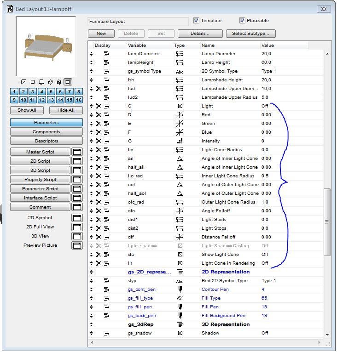Click reorder arrows for gs_symbolType row
Viewport: 337px width, 352px height.
click(x=91, y=71)
